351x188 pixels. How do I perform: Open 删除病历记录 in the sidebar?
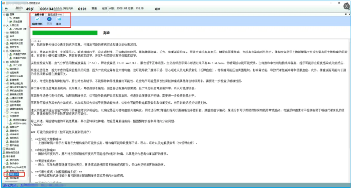(x=15, y=152)
